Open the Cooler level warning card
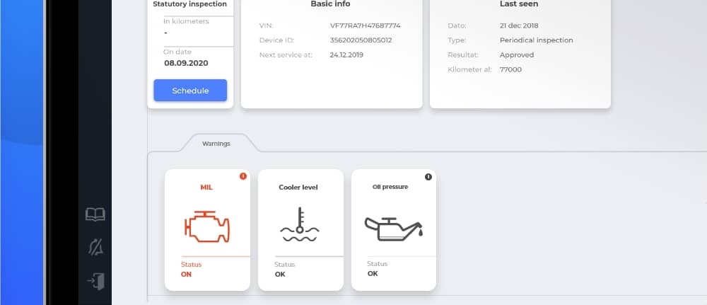Image resolution: width=707 pixels, height=305 pixels. click(x=300, y=230)
